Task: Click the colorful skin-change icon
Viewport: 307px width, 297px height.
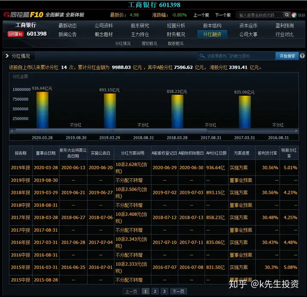Action: [x=294, y=15]
